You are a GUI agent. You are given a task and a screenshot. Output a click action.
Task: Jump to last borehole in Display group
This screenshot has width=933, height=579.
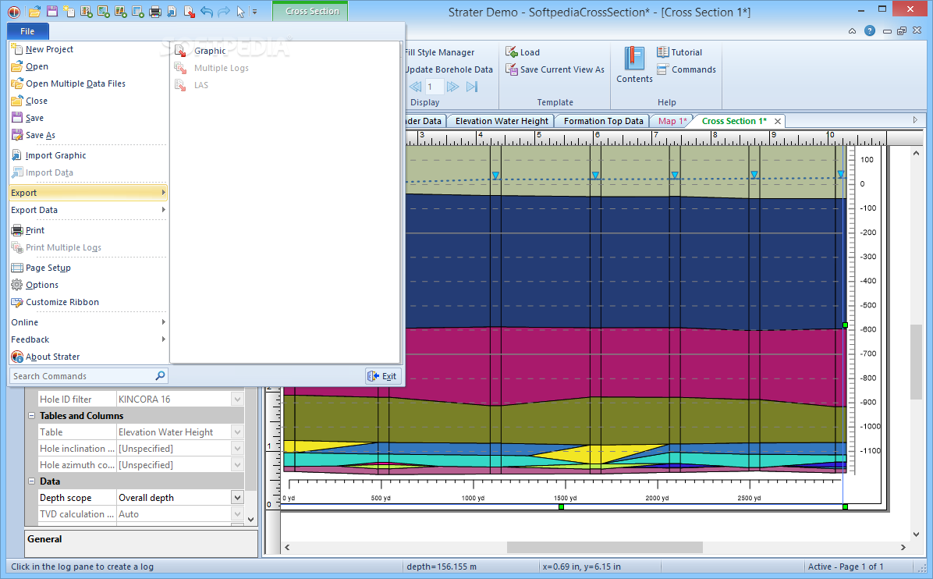coord(472,87)
